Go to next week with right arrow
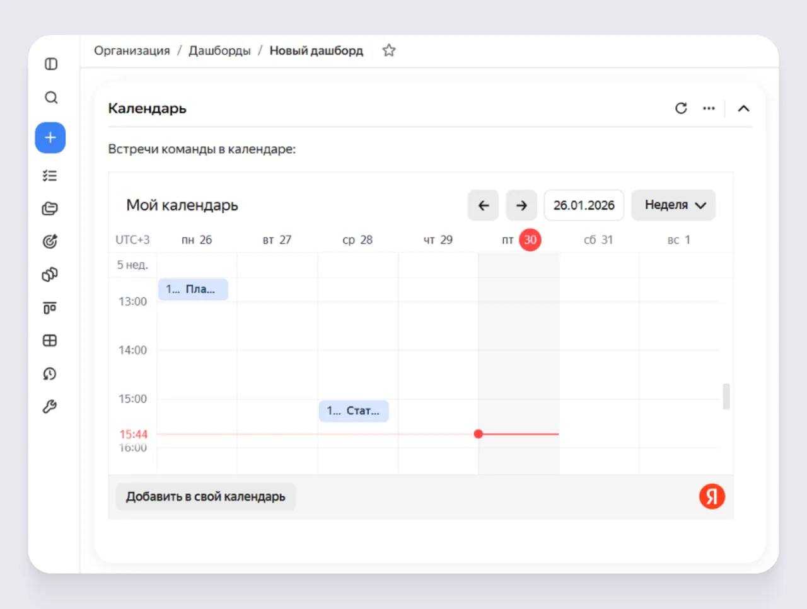807x609 pixels. tap(521, 205)
